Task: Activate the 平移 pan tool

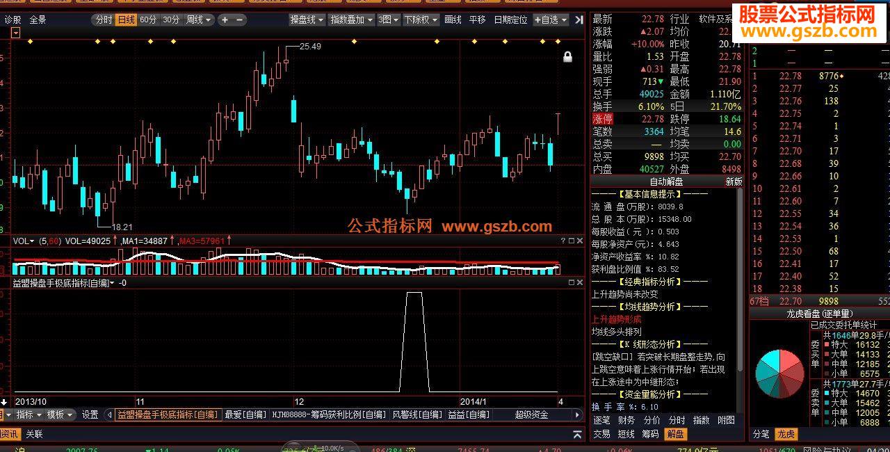Action: [x=478, y=19]
